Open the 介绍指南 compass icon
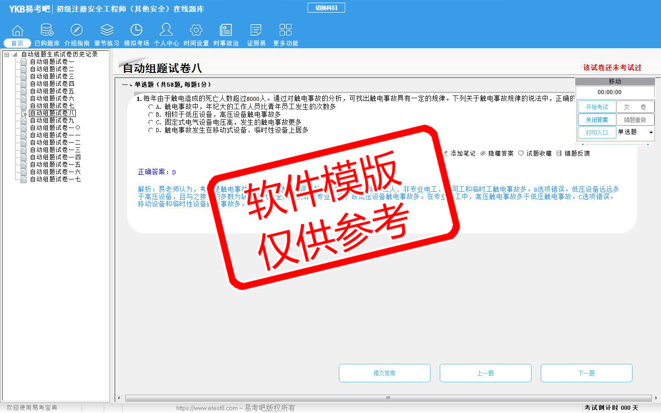Screen dimensions: 661x413 [77, 30]
